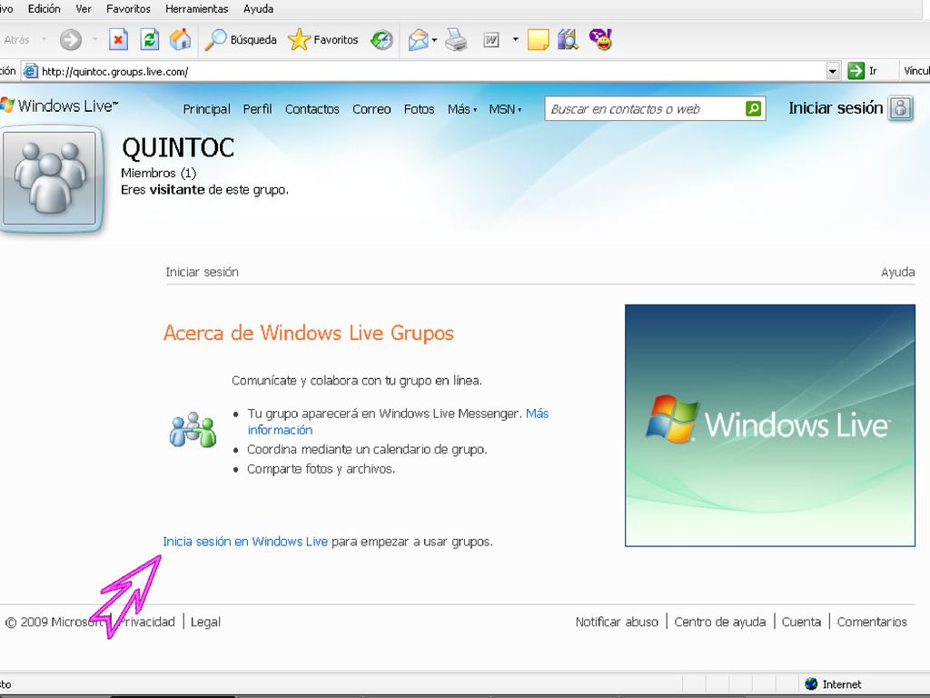The image size is (930, 698).
Task: Open Contactos in Windows Live nav
Action: (312, 109)
